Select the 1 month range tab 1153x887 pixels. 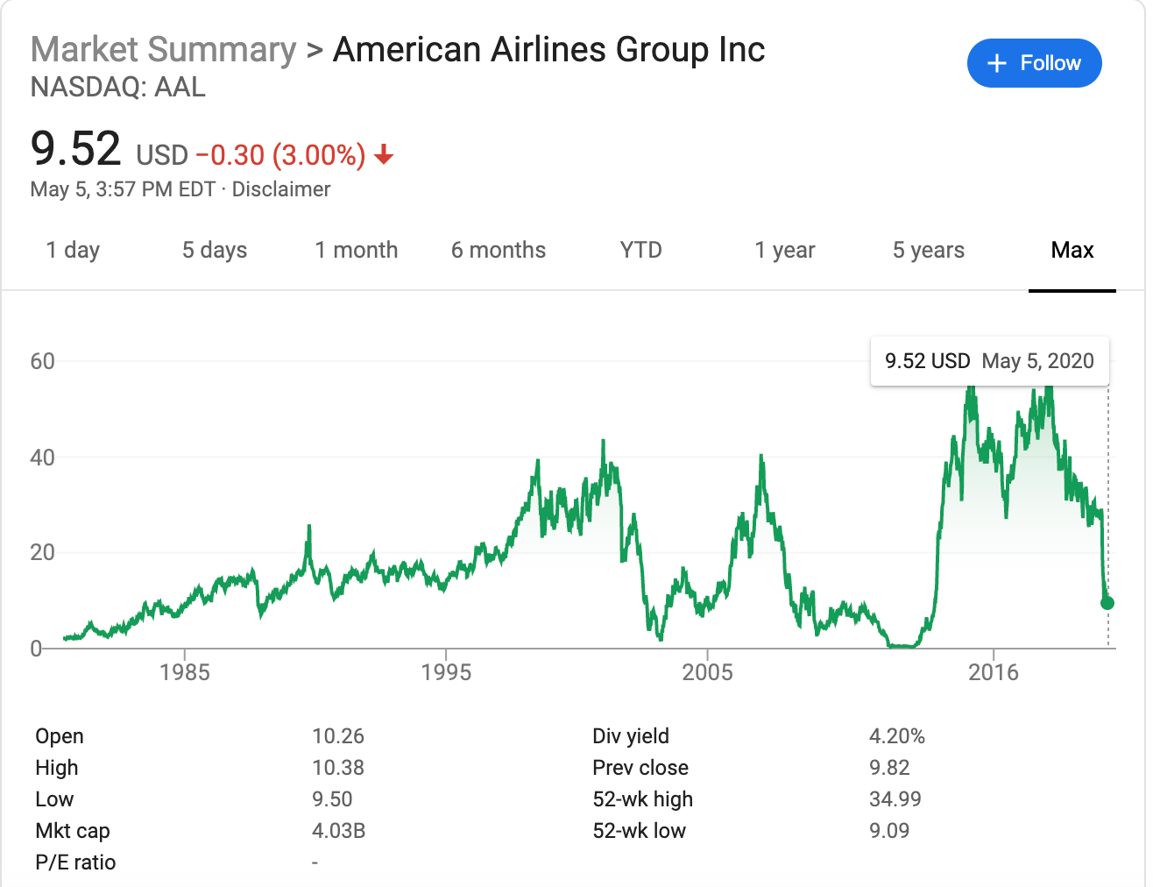(357, 251)
